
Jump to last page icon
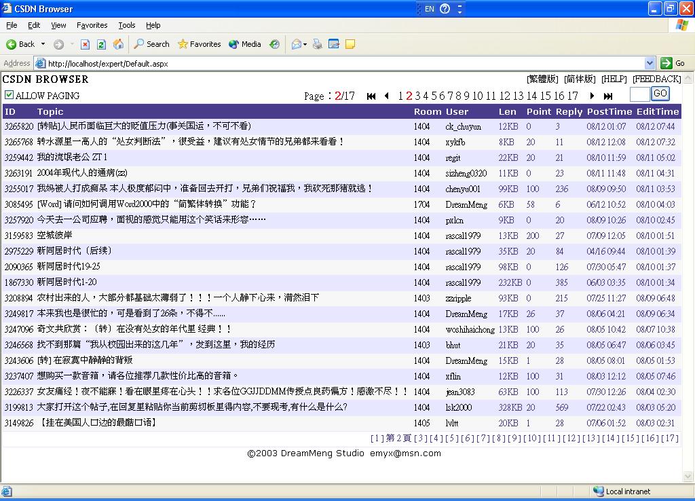tap(608, 96)
